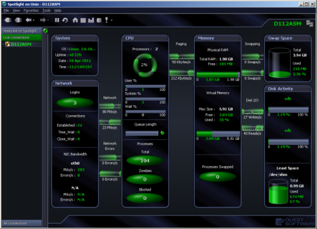Collapse the sidebar with green arrow toggle

coord(45,30)
